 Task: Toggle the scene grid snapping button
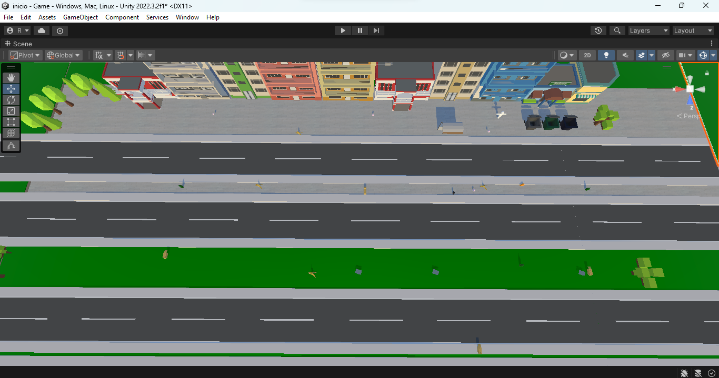pyautogui.click(x=120, y=55)
